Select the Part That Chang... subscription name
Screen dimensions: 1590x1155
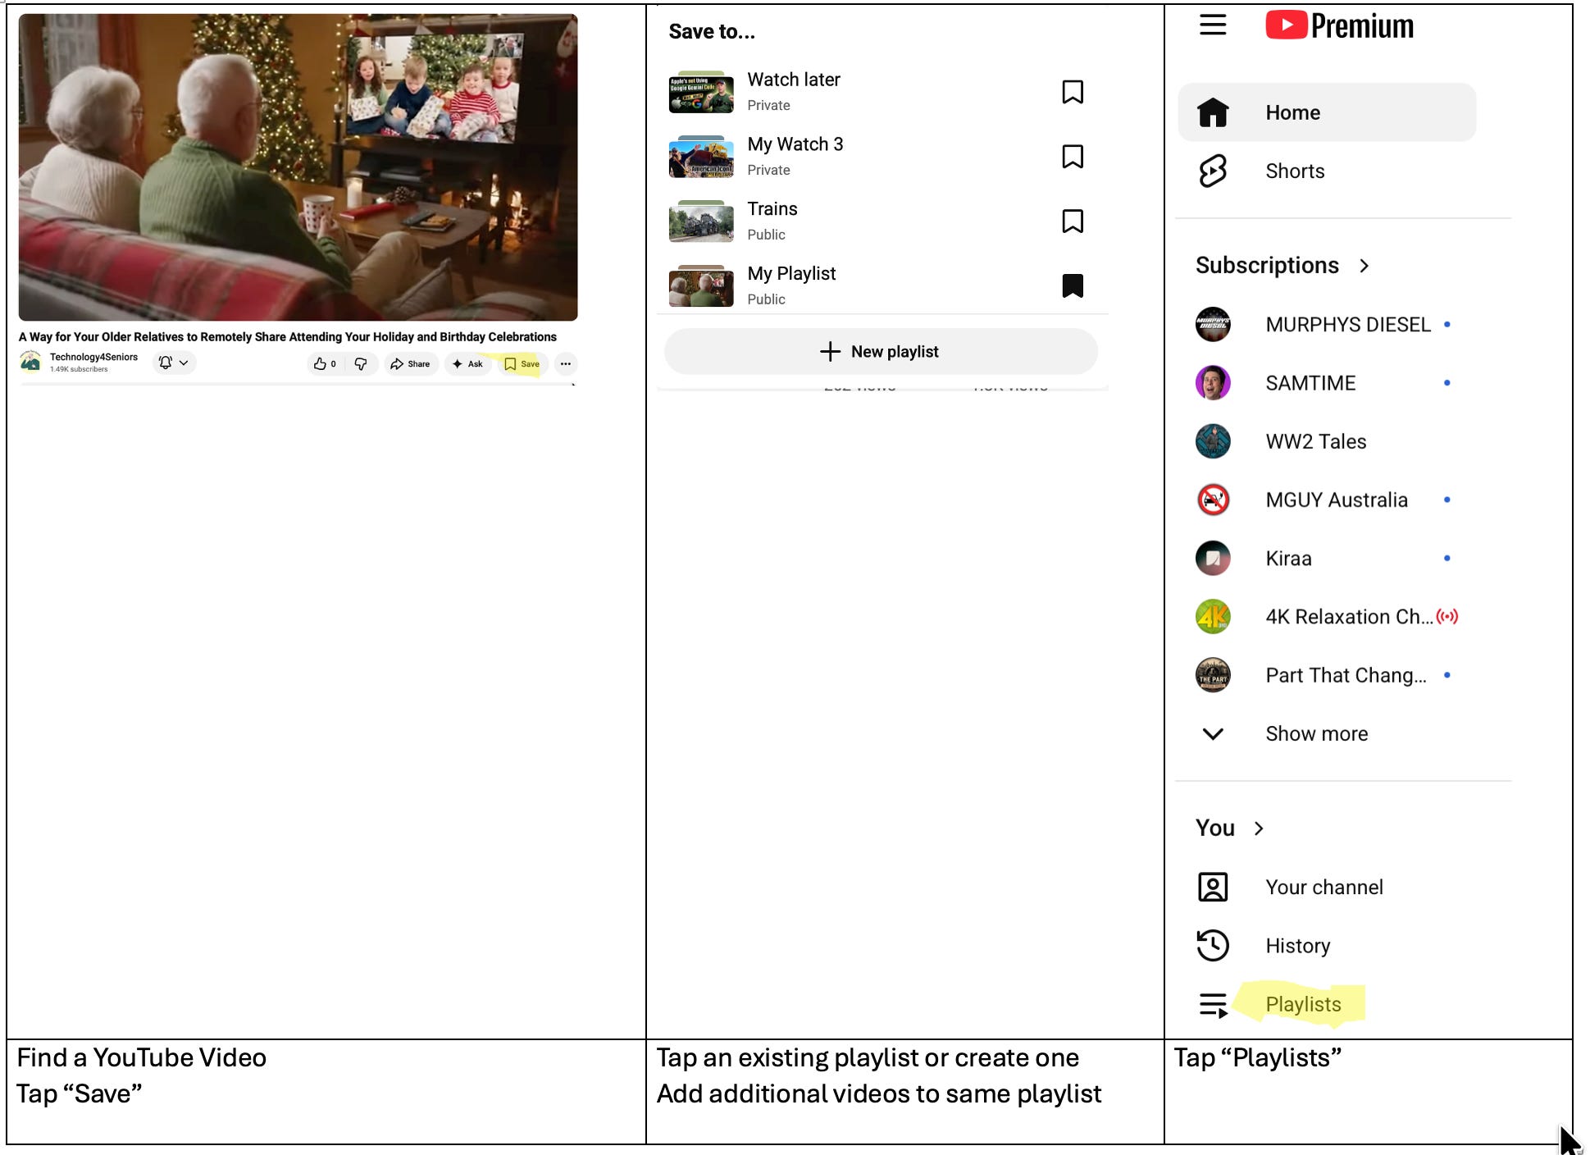tap(1346, 675)
